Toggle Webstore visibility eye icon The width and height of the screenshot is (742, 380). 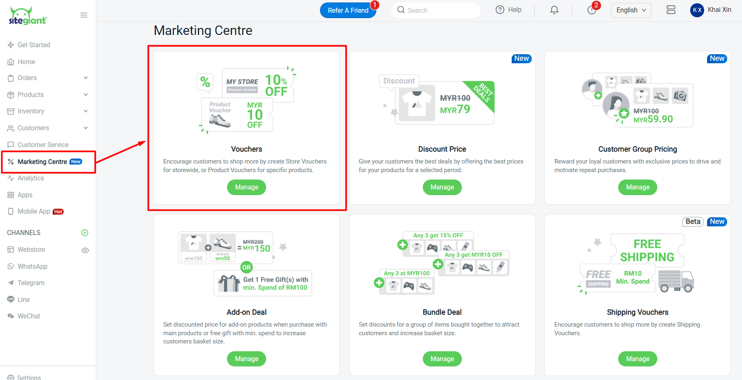tap(85, 250)
